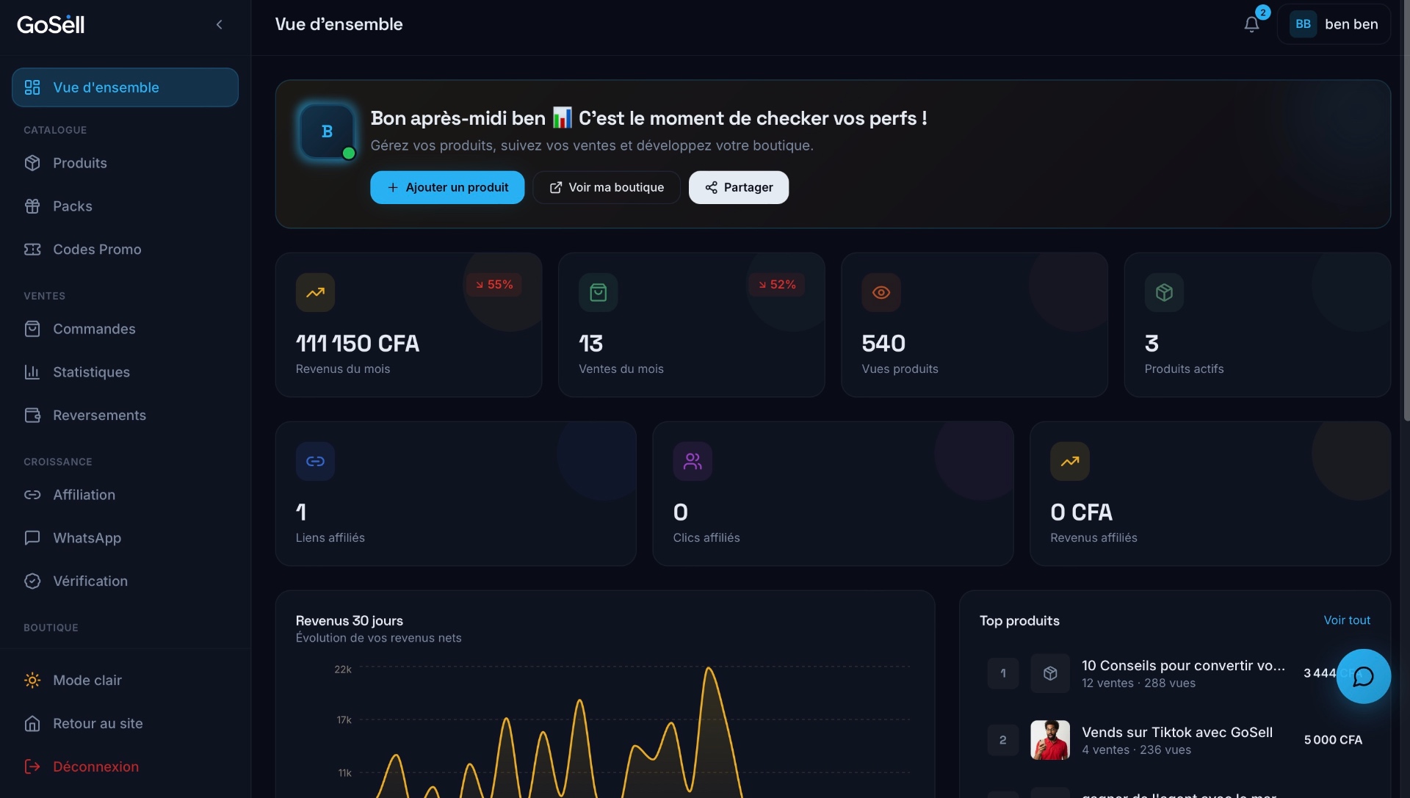
Task: Open the Voir tout link in Top produits
Action: (1346, 620)
